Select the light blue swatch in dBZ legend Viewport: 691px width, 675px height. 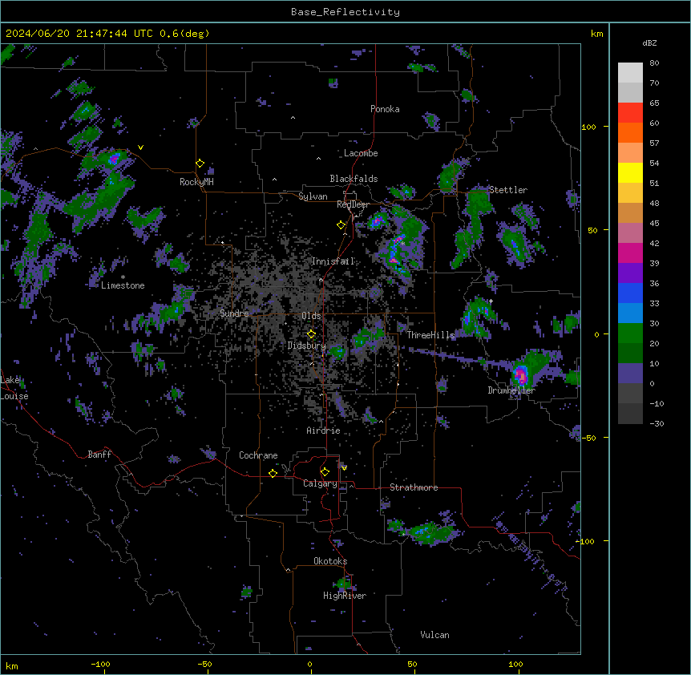pos(630,313)
